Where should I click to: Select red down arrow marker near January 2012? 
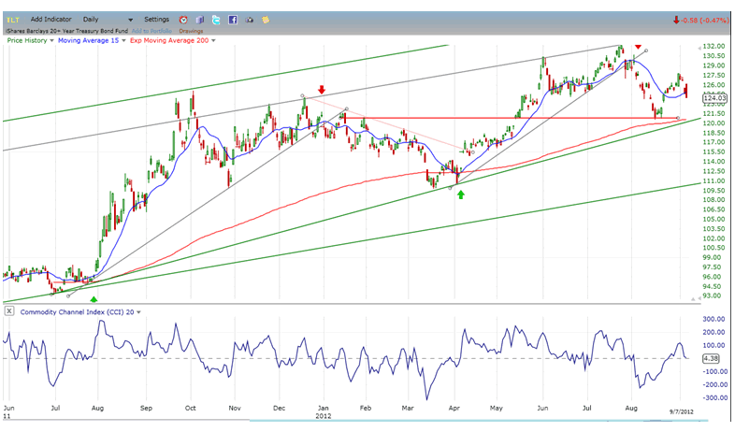pos(322,91)
